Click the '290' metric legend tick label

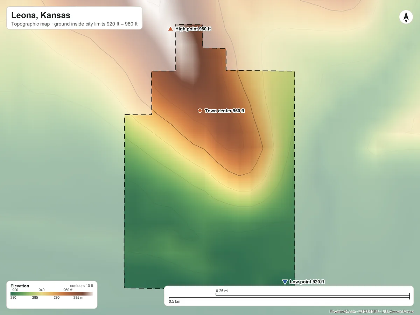[57, 298]
